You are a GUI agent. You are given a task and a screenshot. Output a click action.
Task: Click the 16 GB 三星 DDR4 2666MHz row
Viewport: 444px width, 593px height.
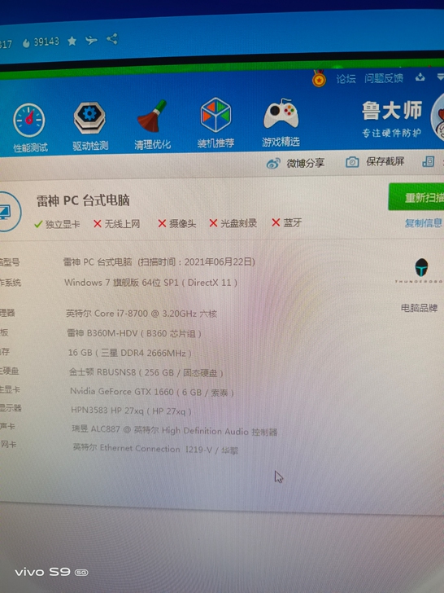(129, 353)
